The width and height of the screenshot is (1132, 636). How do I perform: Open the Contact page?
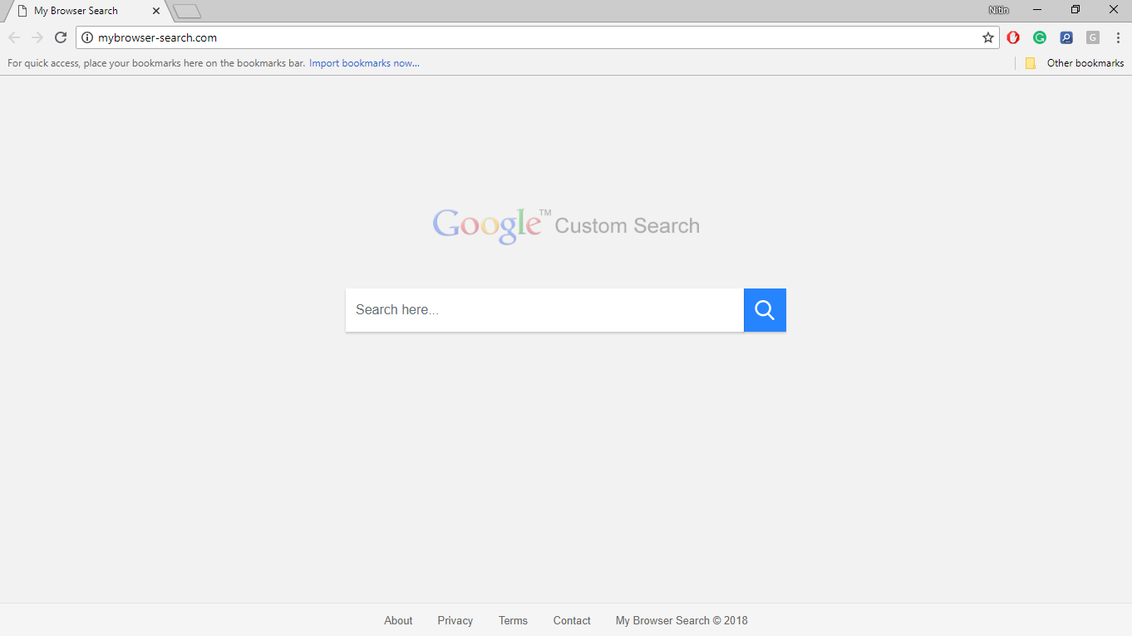572,620
